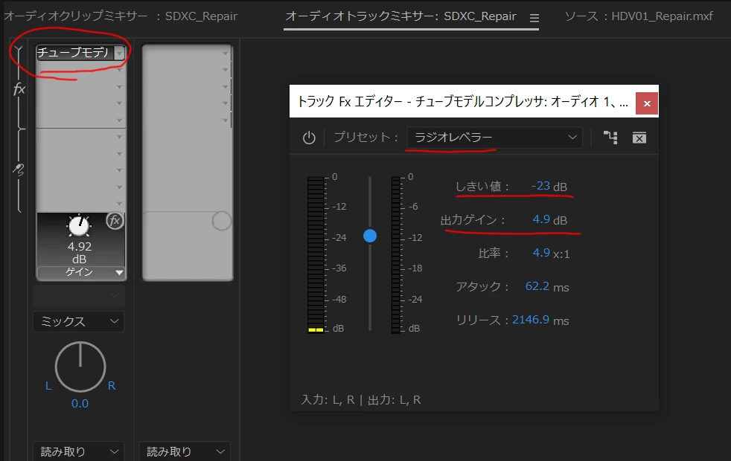The height and width of the screenshot is (461, 731).
Task: Open the Audio Track Mixer panel menu
Action: 534,18
